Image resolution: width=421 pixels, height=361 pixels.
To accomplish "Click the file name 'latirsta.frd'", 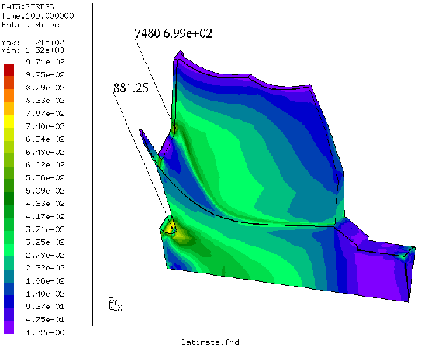I will coord(210,342).
